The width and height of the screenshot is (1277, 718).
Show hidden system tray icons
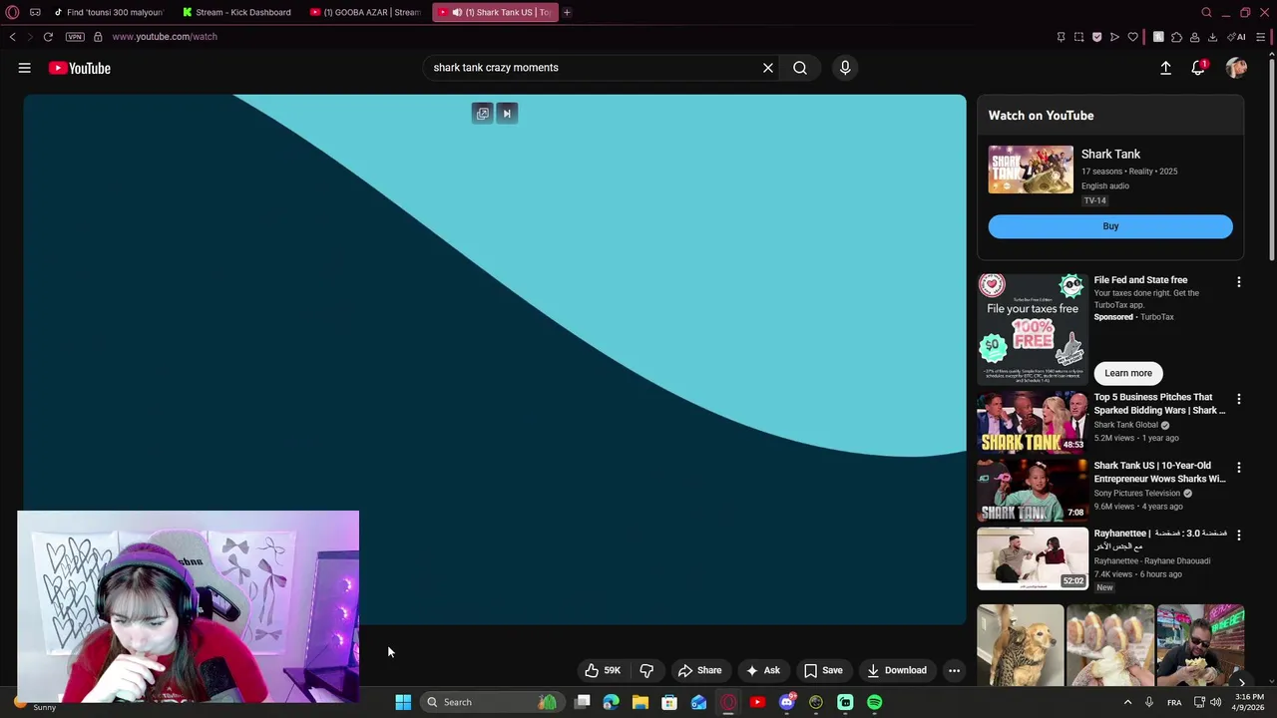click(1128, 702)
